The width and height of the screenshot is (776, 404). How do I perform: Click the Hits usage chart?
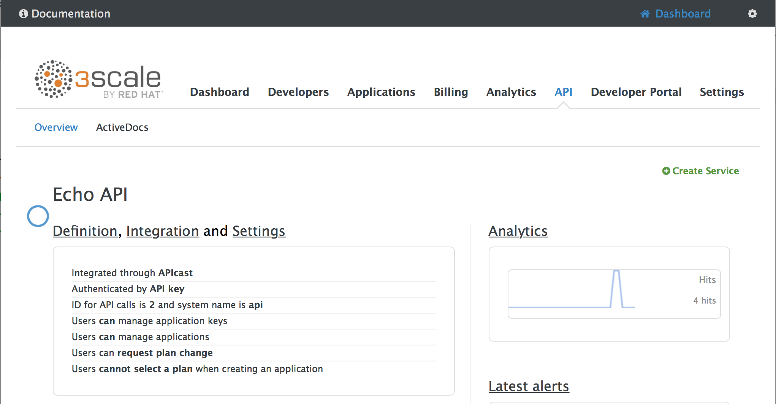point(613,294)
